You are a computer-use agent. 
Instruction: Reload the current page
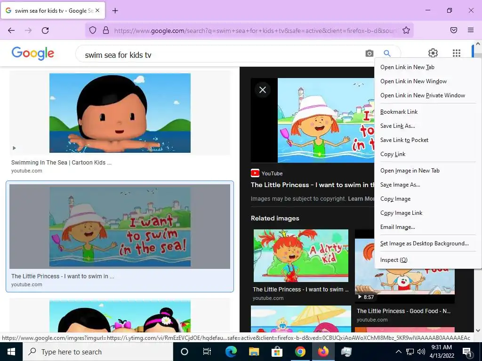click(x=45, y=31)
